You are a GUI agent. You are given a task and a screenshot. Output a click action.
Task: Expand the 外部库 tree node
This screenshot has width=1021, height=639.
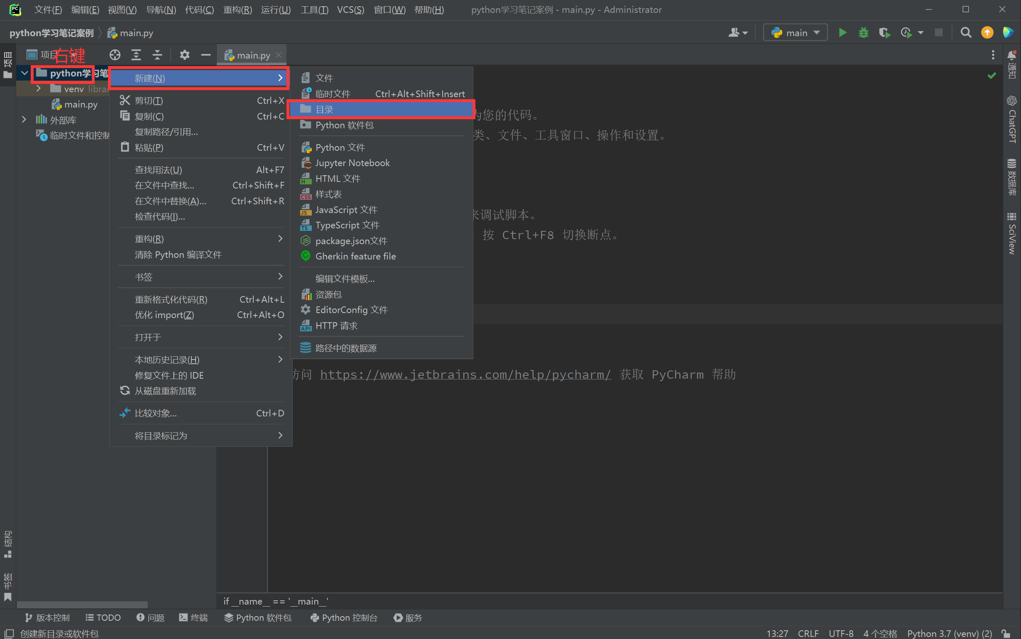coord(24,120)
